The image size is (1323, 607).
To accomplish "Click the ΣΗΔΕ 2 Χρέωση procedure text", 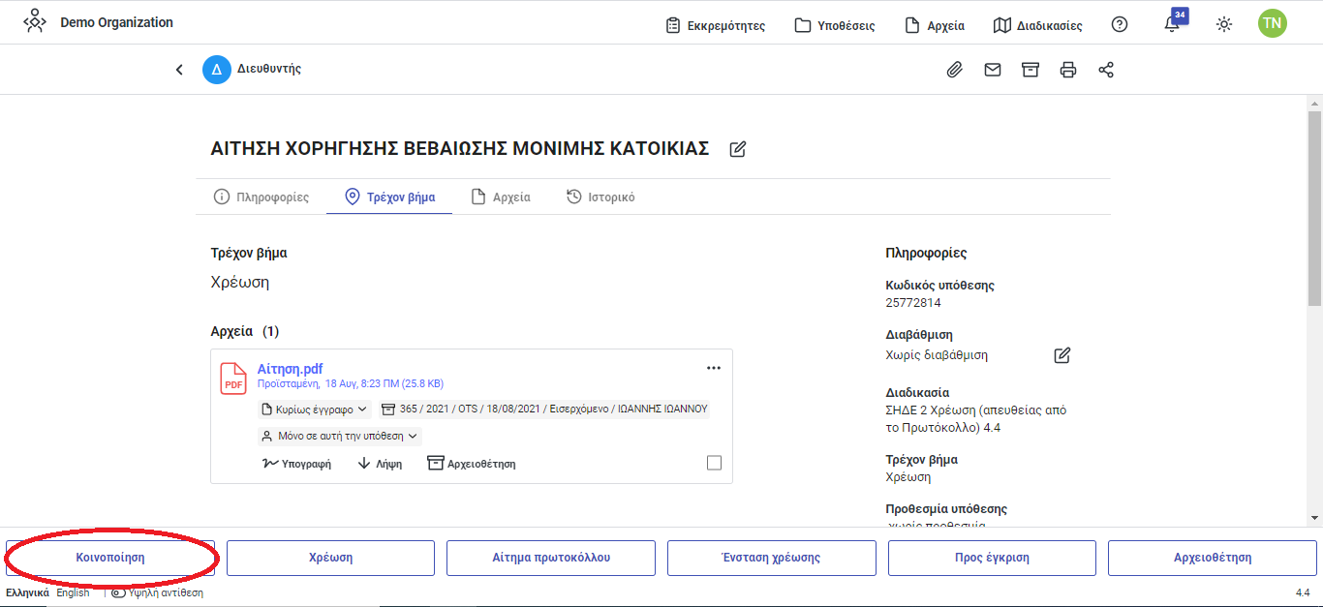I will [x=976, y=418].
